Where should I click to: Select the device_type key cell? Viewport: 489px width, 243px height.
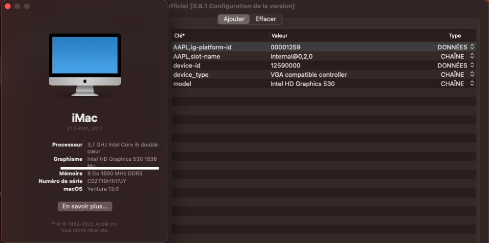(191, 74)
